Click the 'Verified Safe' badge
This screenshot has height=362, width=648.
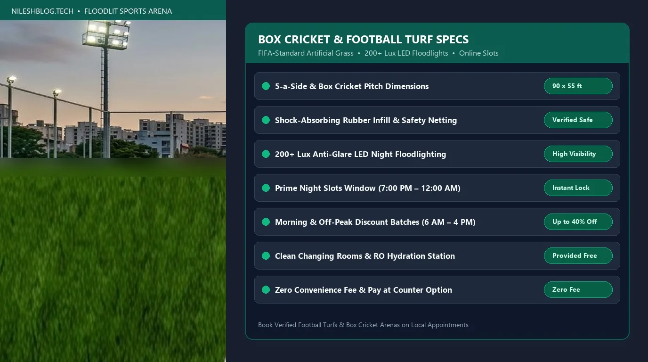coord(578,120)
